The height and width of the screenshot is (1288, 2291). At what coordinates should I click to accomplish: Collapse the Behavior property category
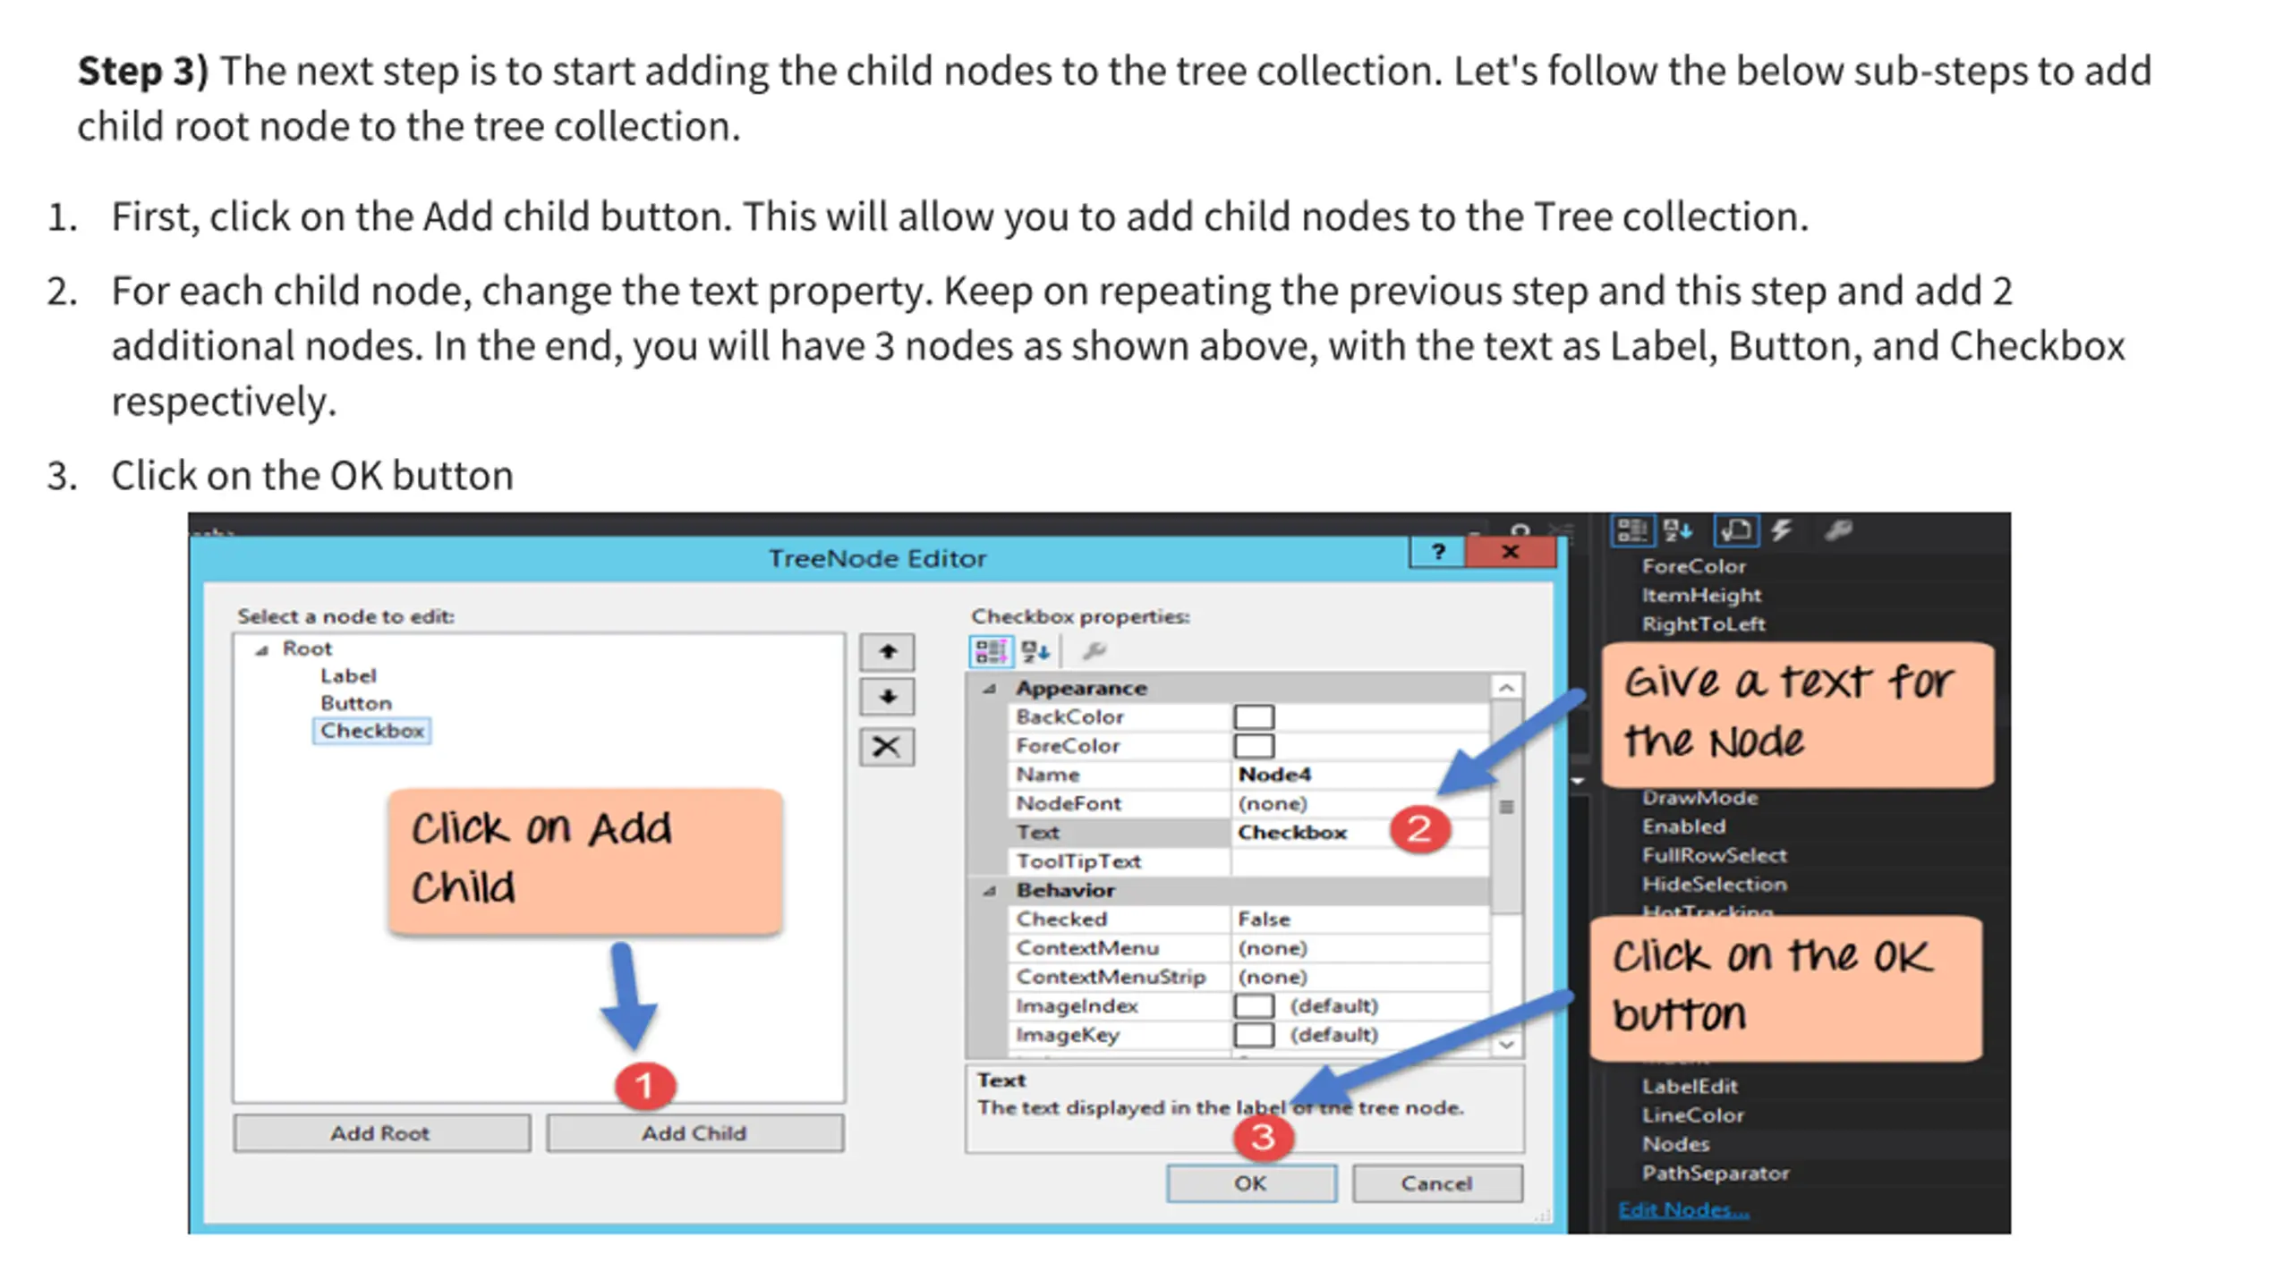(990, 891)
